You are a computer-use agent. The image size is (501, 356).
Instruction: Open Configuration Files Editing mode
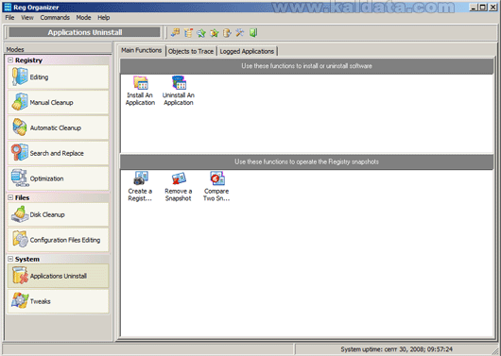pos(59,240)
